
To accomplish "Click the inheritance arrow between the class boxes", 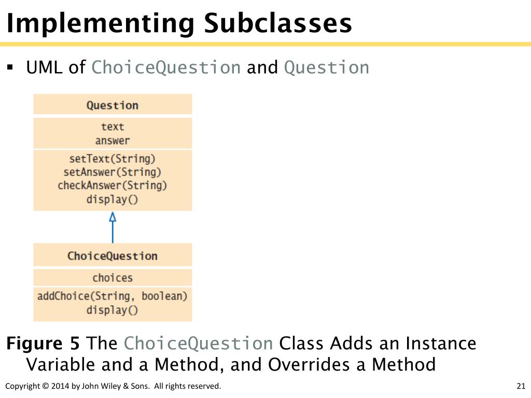I will [113, 227].
